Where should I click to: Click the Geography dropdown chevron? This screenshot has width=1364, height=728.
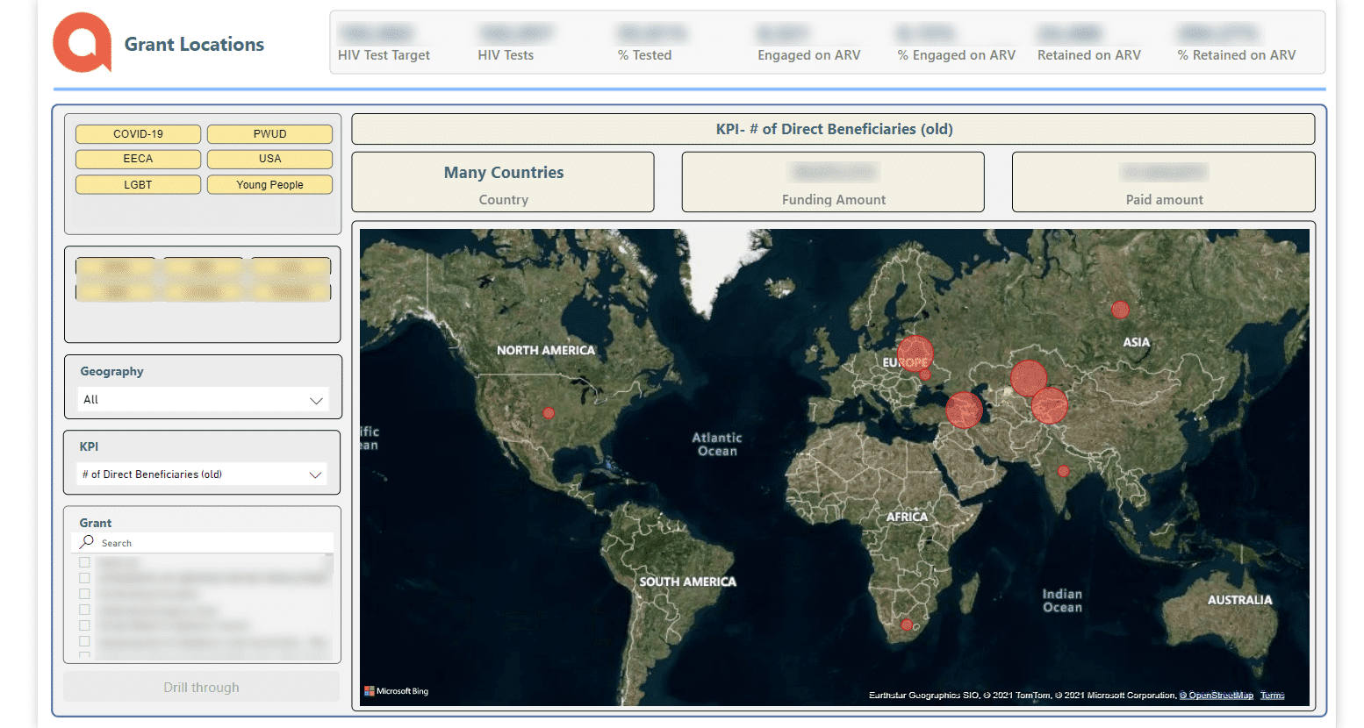[316, 400]
